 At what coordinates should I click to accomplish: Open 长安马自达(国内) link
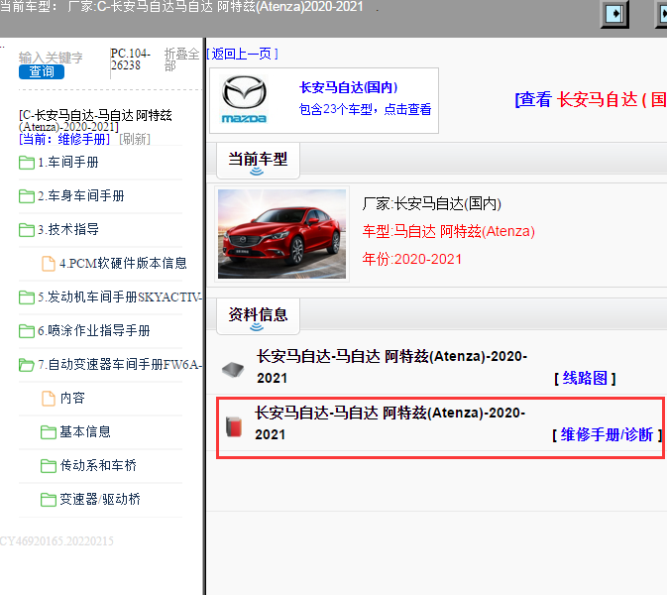click(349, 87)
